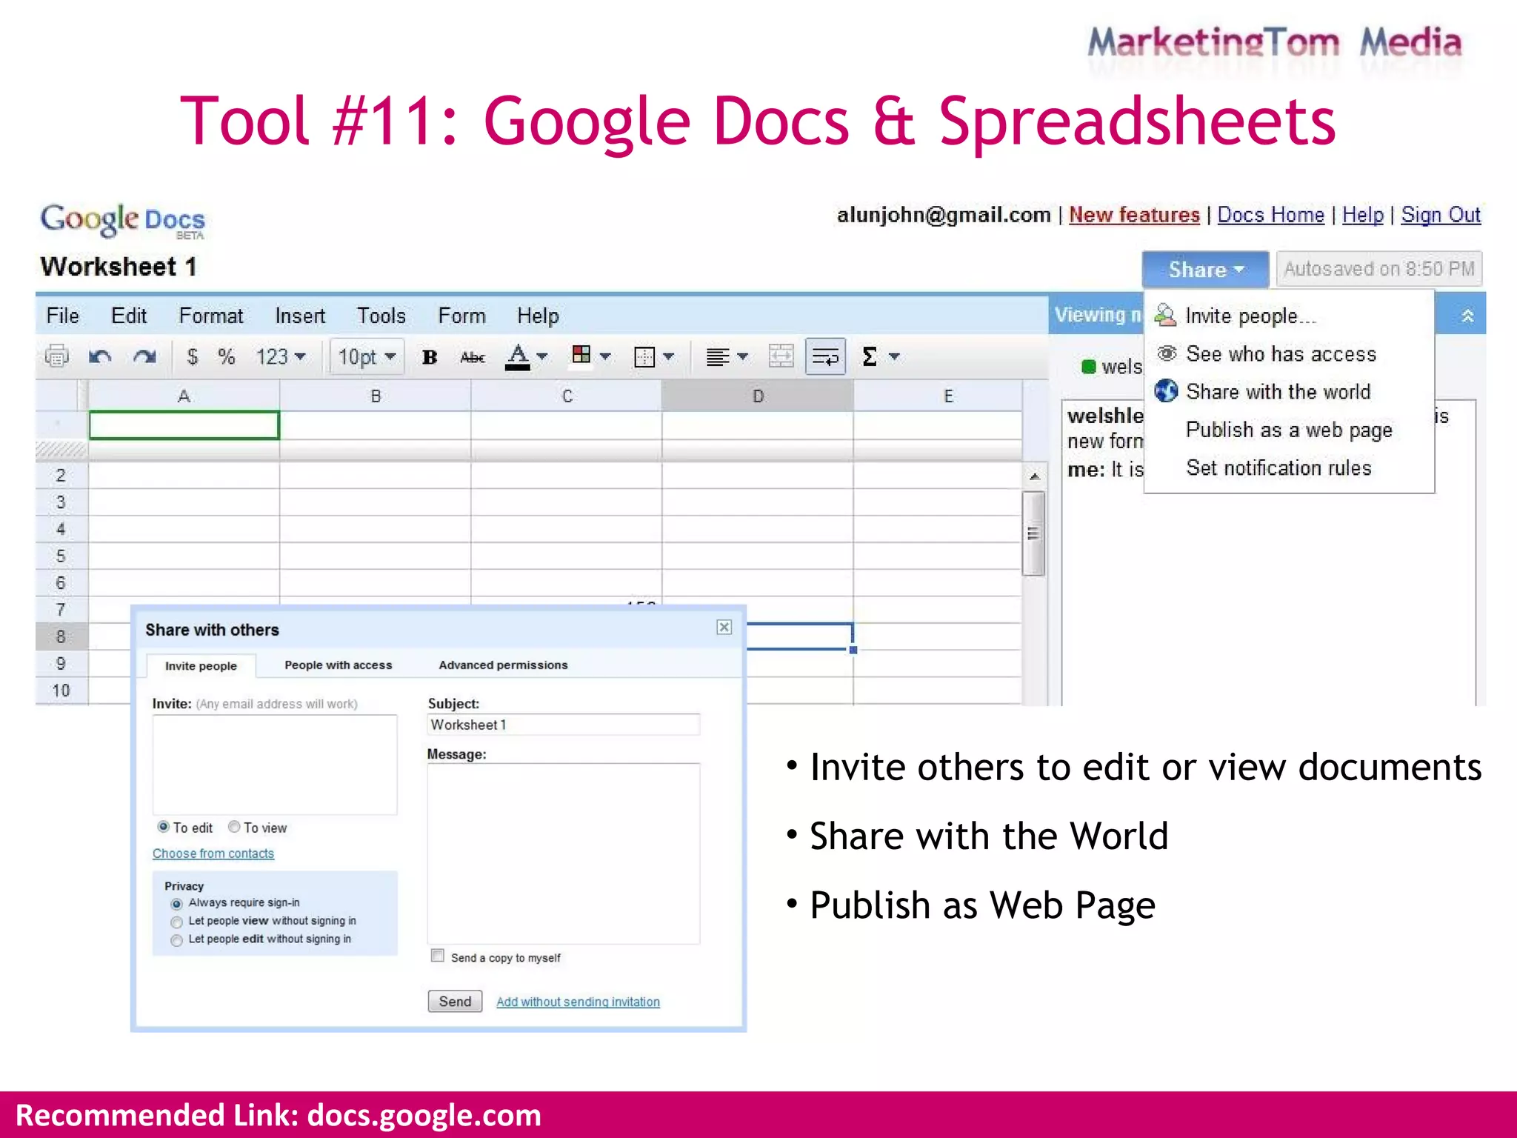This screenshot has width=1517, height=1138.
Task: Open alignment dropdown arrow
Action: point(742,356)
